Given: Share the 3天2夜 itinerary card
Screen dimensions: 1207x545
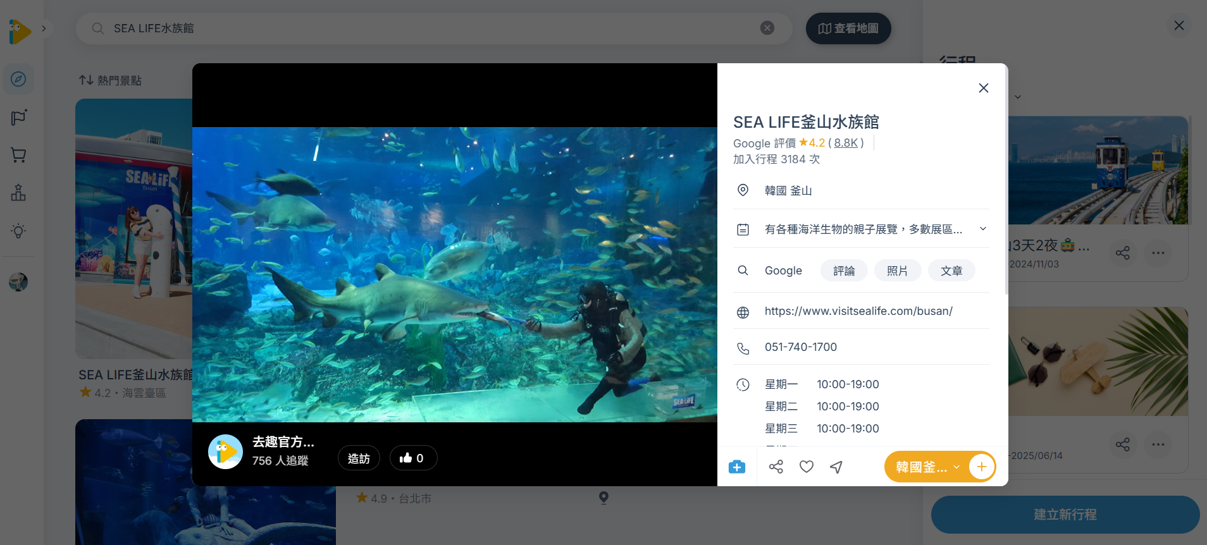Looking at the screenshot, I should coord(1123,253).
